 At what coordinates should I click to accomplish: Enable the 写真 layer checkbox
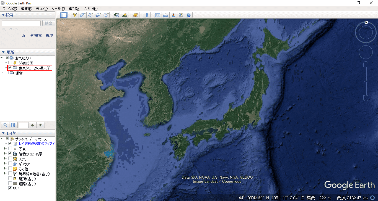point(10,149)
